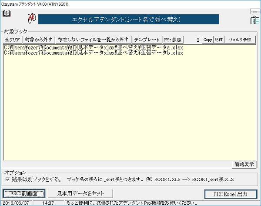Select the 並替データb.xlsx file row
The width and height of the screenshot is (261, 206).
point(130,53)
